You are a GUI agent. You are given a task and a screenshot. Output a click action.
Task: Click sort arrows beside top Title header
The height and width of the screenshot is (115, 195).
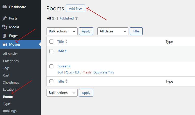click(x=67, y=42)
